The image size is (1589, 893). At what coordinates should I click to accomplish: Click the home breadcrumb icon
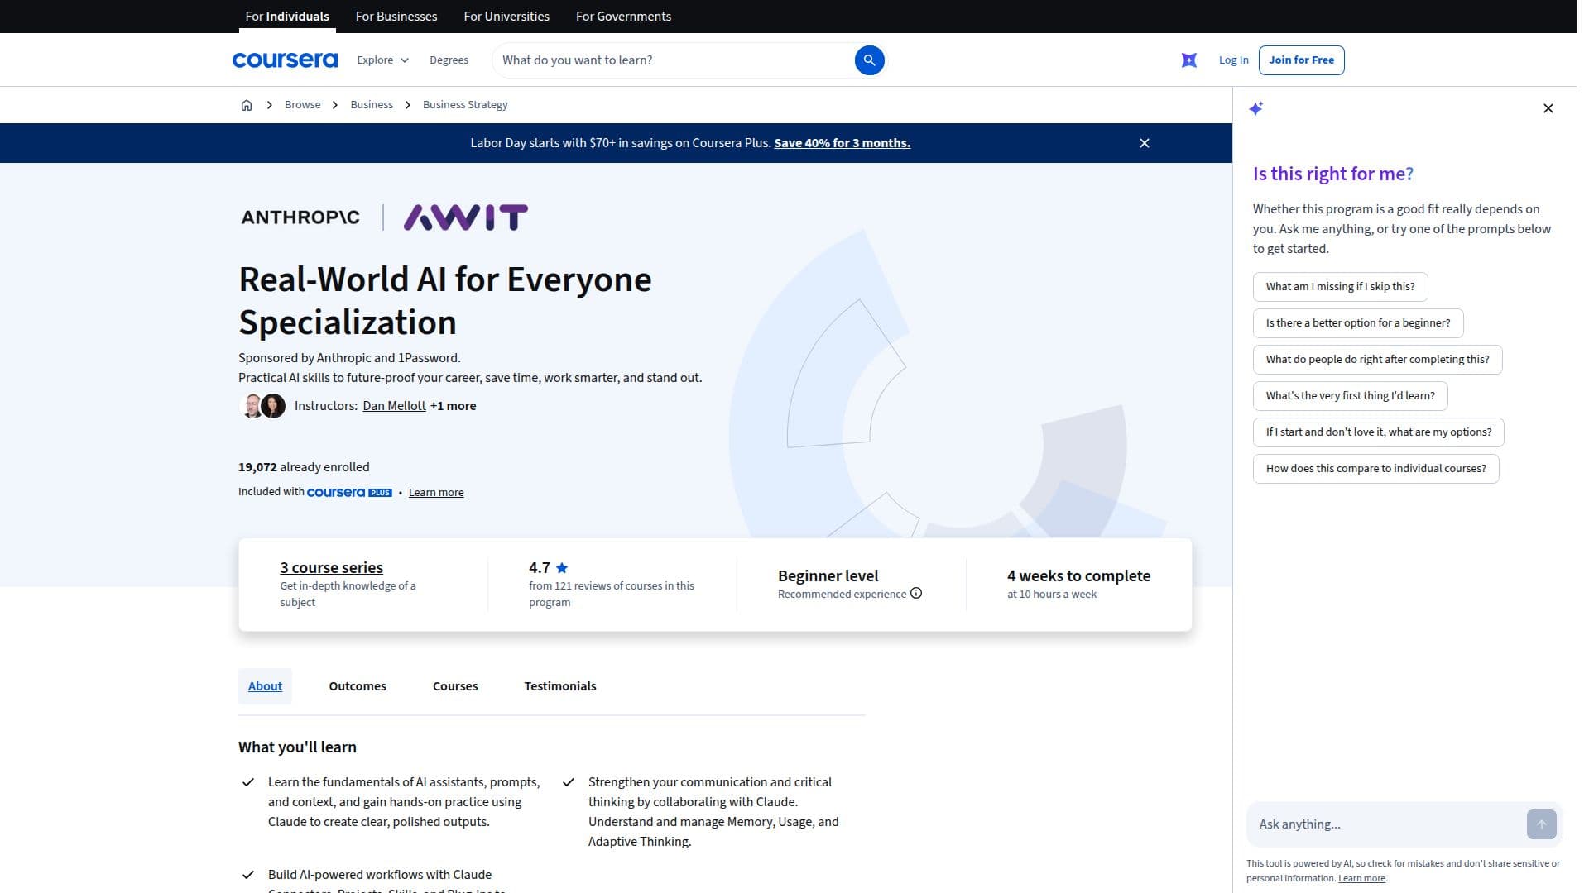tap(247, 105)
